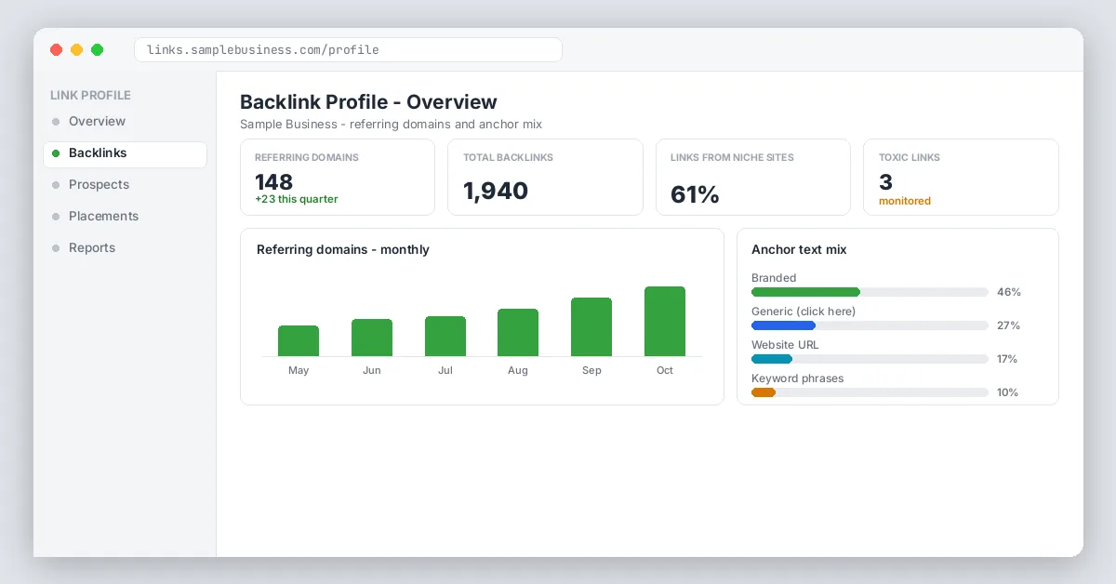Click the 'Anchor text mix' heading

799,250
